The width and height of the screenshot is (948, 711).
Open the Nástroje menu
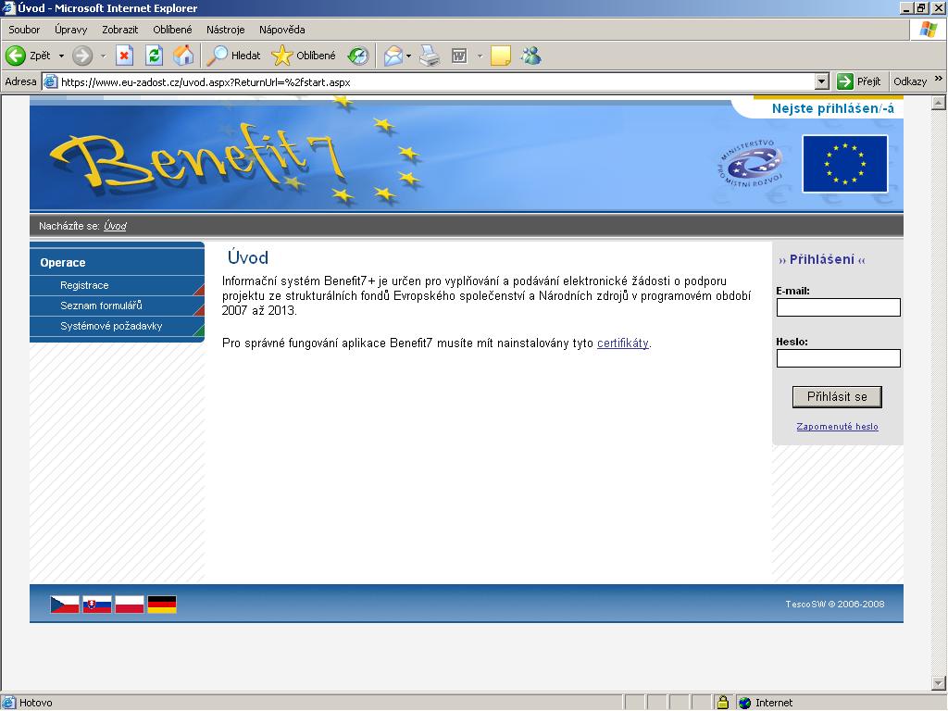pos(226,29)
